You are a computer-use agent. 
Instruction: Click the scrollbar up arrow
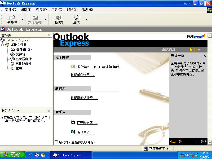[x=210, y=36]
